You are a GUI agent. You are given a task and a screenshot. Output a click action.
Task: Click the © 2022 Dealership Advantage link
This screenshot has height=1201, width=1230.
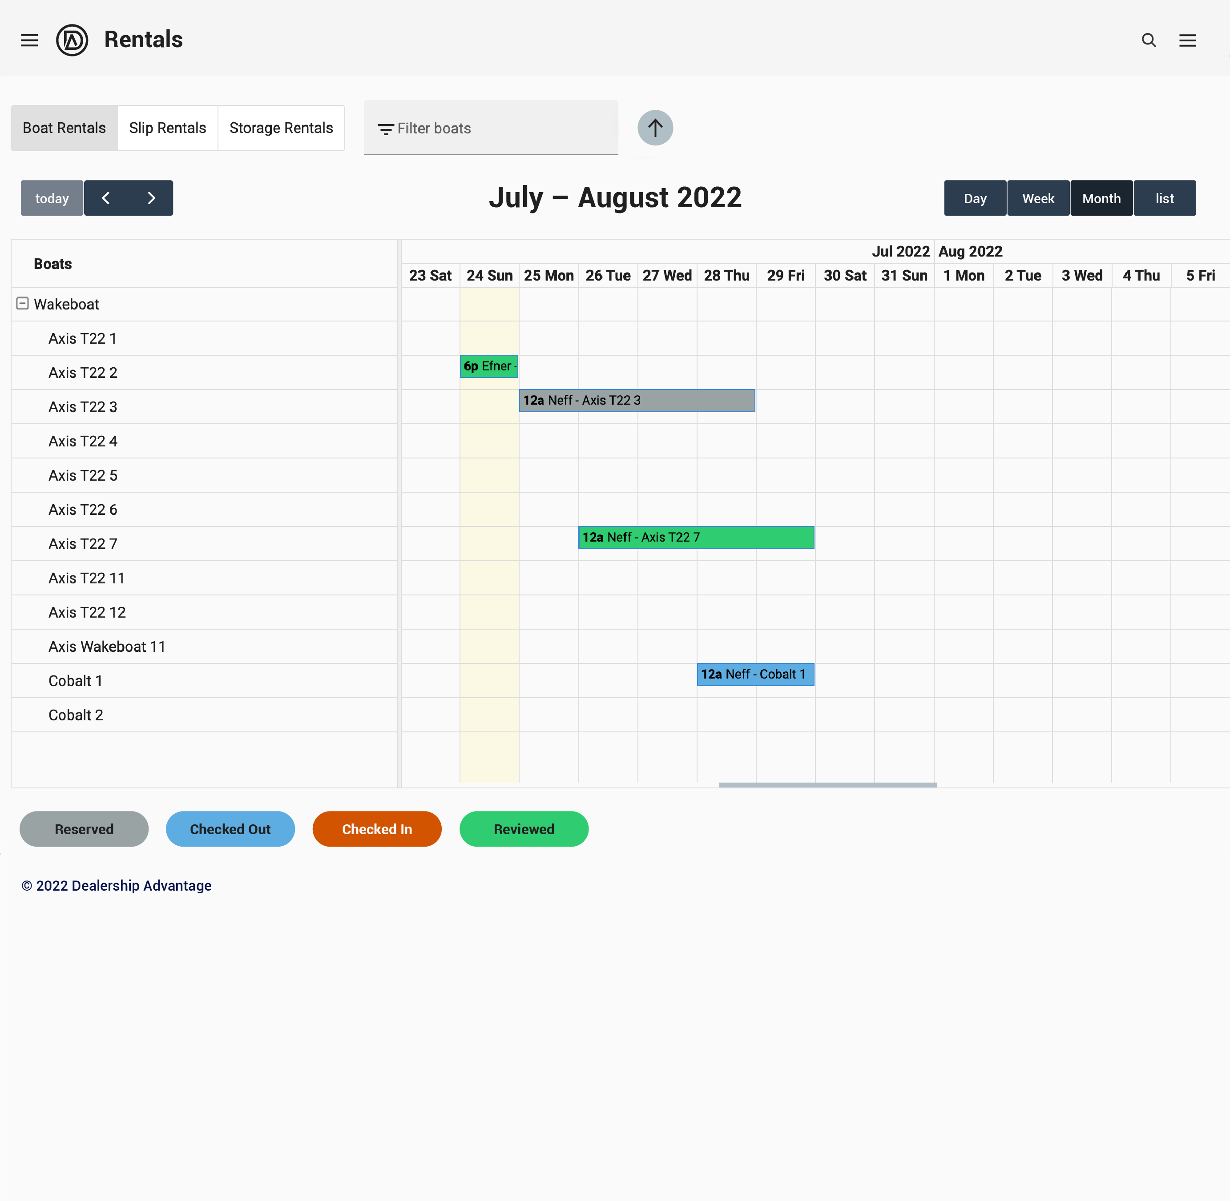pyautogui.click(x=117, y=886)
